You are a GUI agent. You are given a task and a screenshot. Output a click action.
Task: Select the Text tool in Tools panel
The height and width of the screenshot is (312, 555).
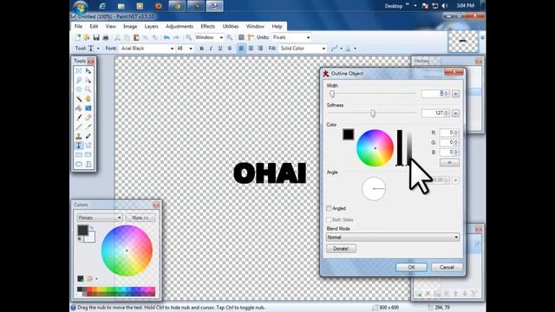tap(79, 146)
